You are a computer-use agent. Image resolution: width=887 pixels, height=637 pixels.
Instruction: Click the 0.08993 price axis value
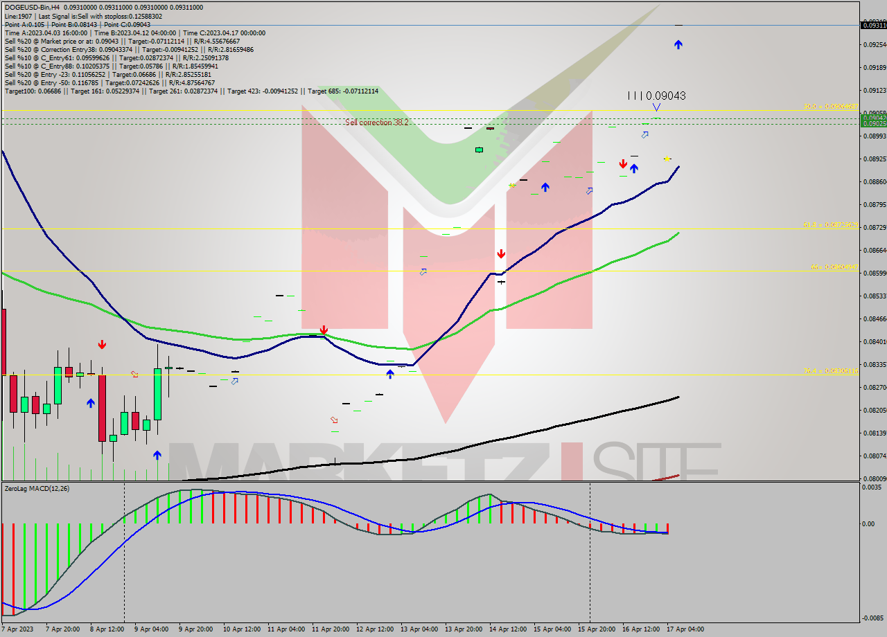tap(875, 136)
